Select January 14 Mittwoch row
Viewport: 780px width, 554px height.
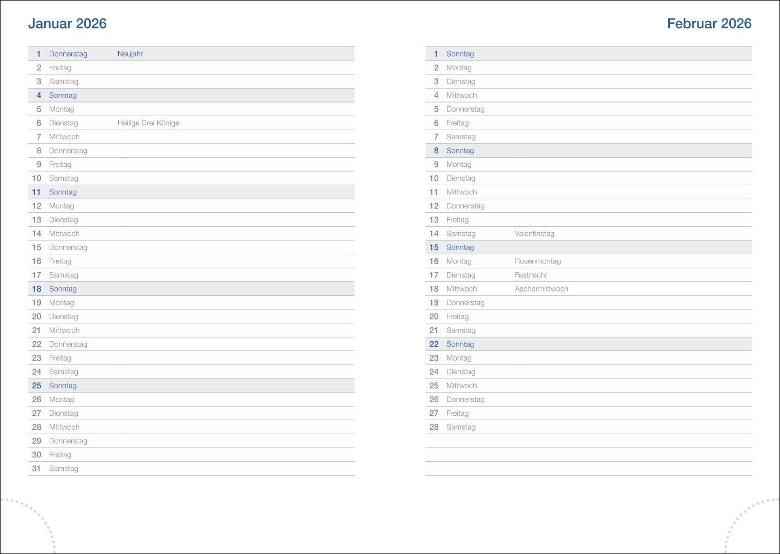tap(191, 233)
